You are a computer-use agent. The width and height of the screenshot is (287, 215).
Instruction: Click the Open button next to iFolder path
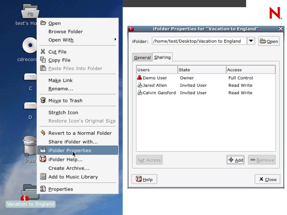[x=269, y=41]
